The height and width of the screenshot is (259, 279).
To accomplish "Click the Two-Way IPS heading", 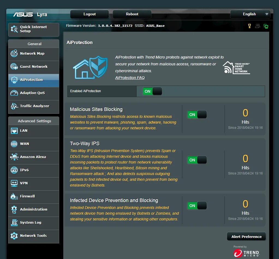I will pyautogui.click(x=85, y=144).
